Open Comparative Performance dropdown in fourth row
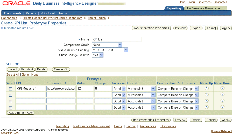Viewport: 233px width, 135px height. click(178, 107)
